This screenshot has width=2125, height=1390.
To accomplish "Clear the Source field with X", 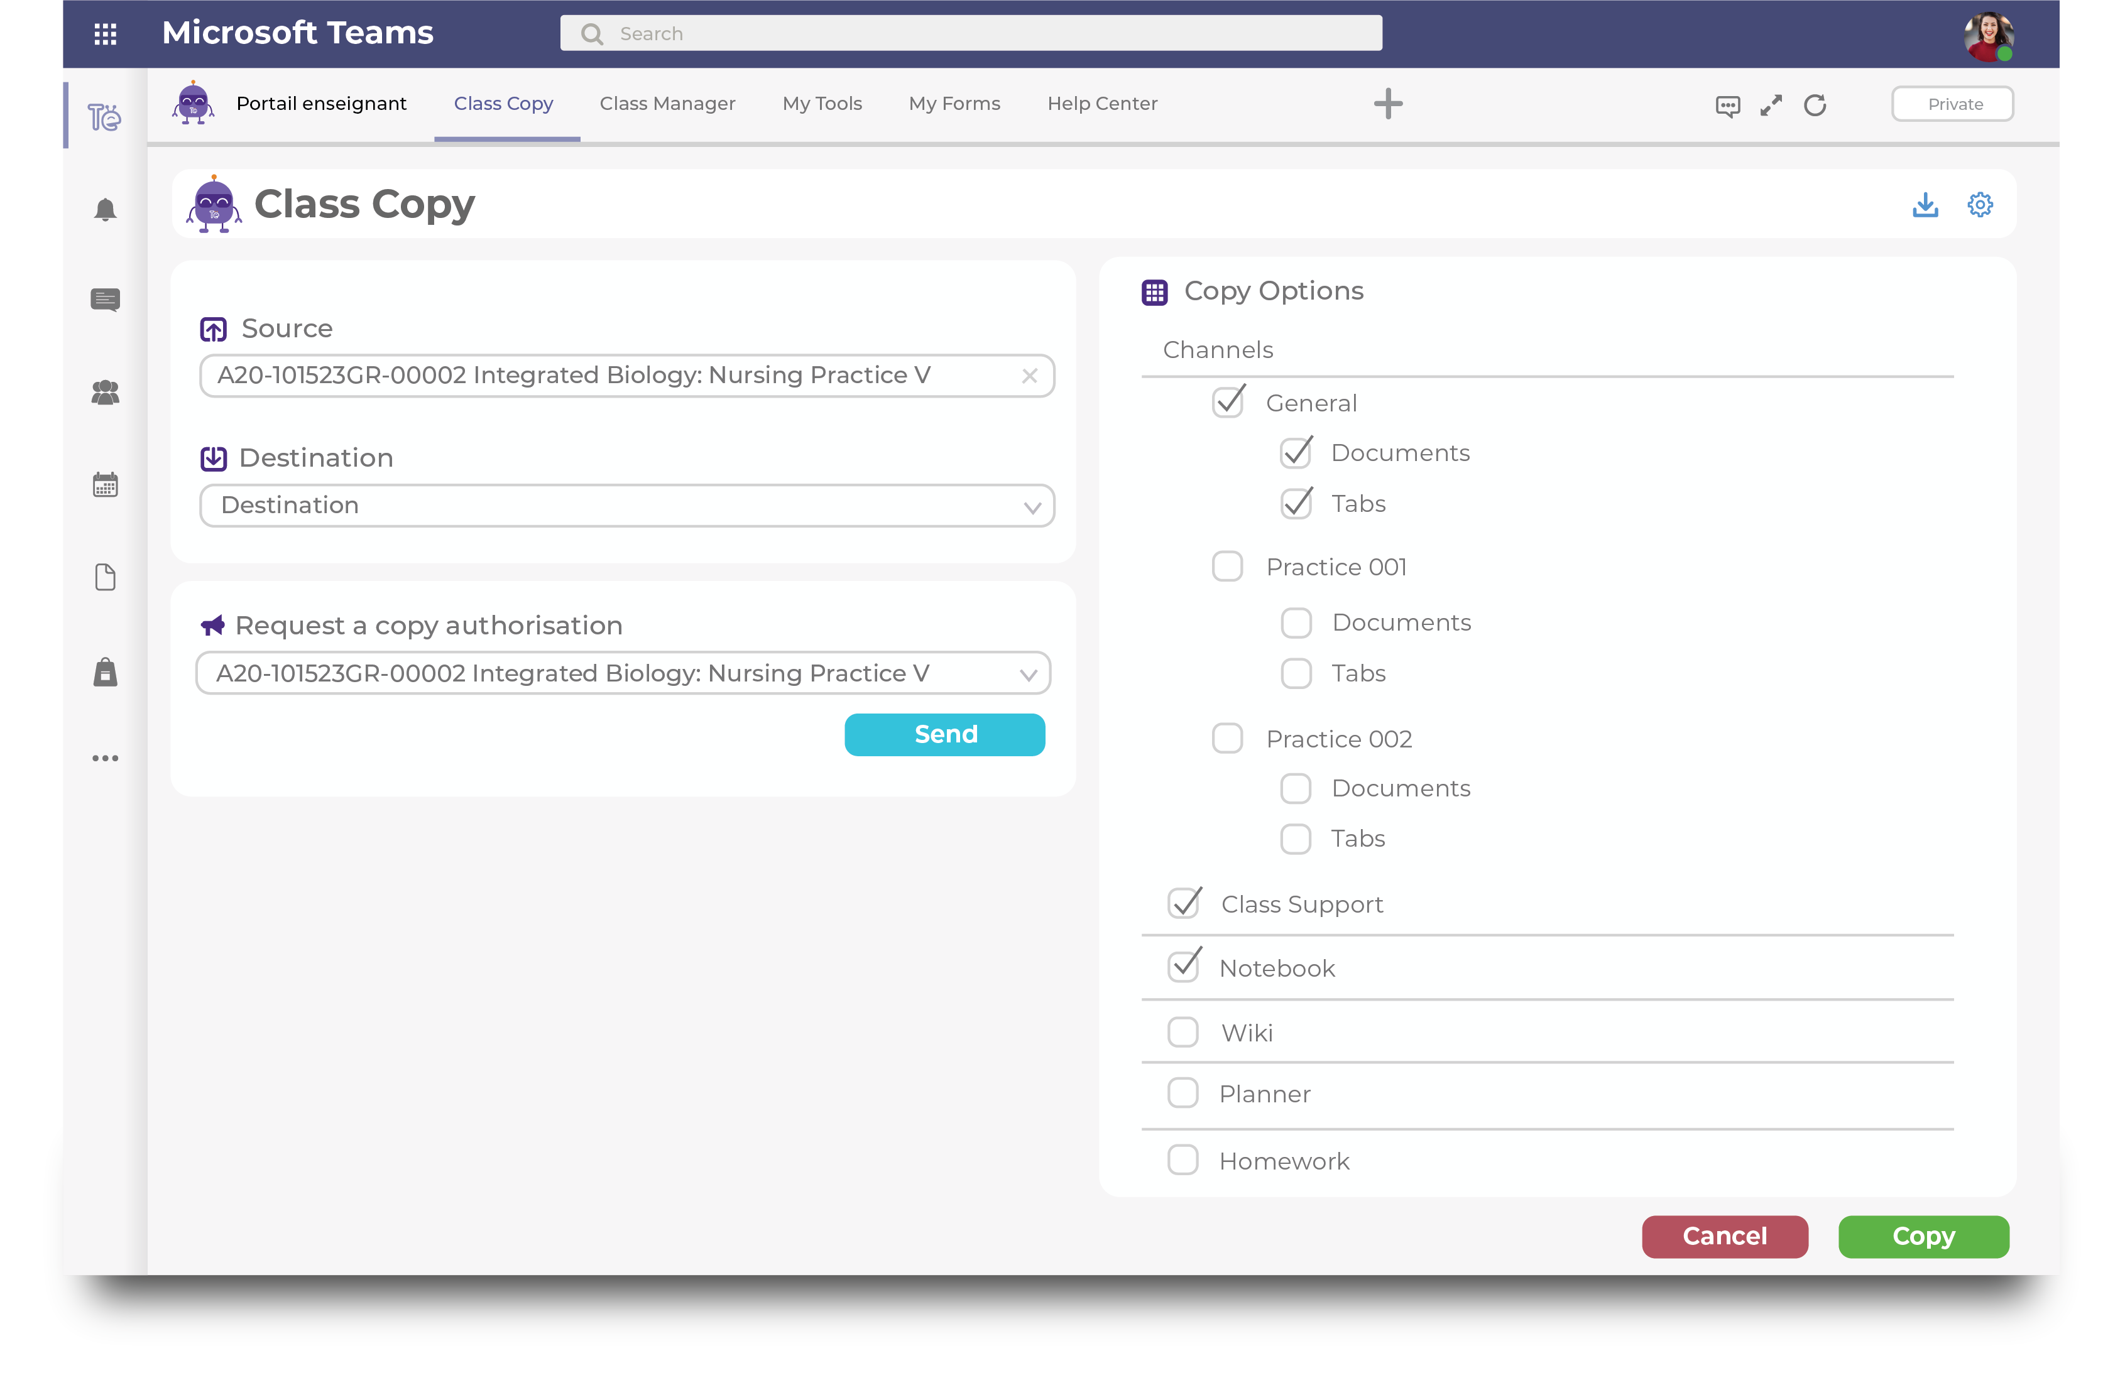I will 1029,376.
